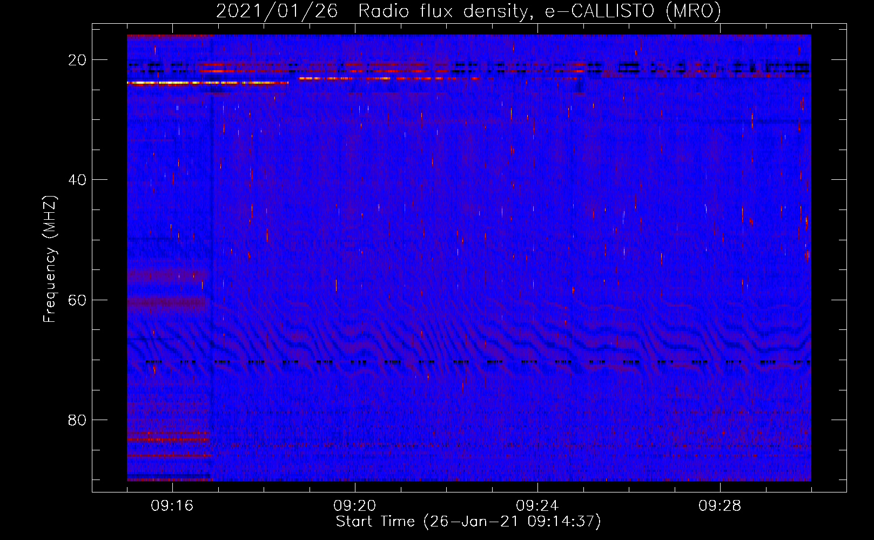
Task: Click the 80 MHz frequency tick label
Action: pos(77,420)
